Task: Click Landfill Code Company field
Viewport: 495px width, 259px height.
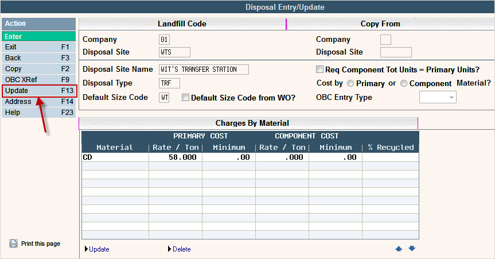Action: click(164, 40)
